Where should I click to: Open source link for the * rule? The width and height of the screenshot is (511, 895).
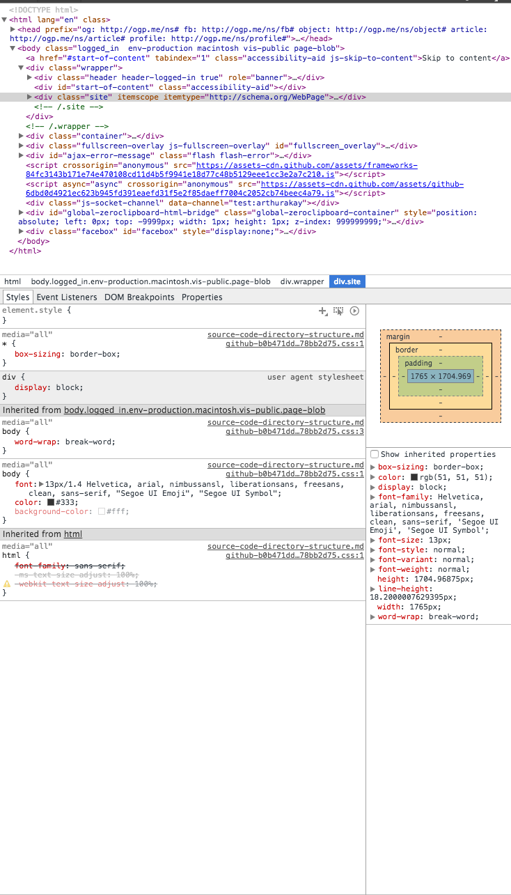(x=294, y=344)
